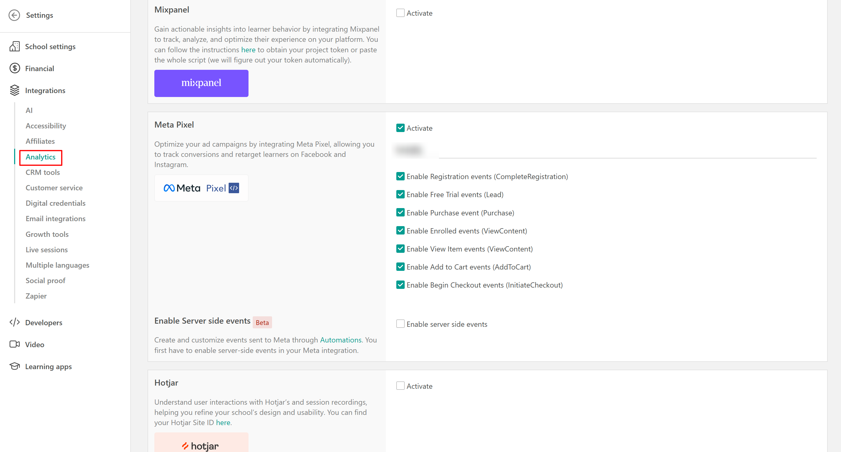Select Zapier from the Integrations submenu
This screenshot has width=841, height=452.
click(x=36, y=296)
